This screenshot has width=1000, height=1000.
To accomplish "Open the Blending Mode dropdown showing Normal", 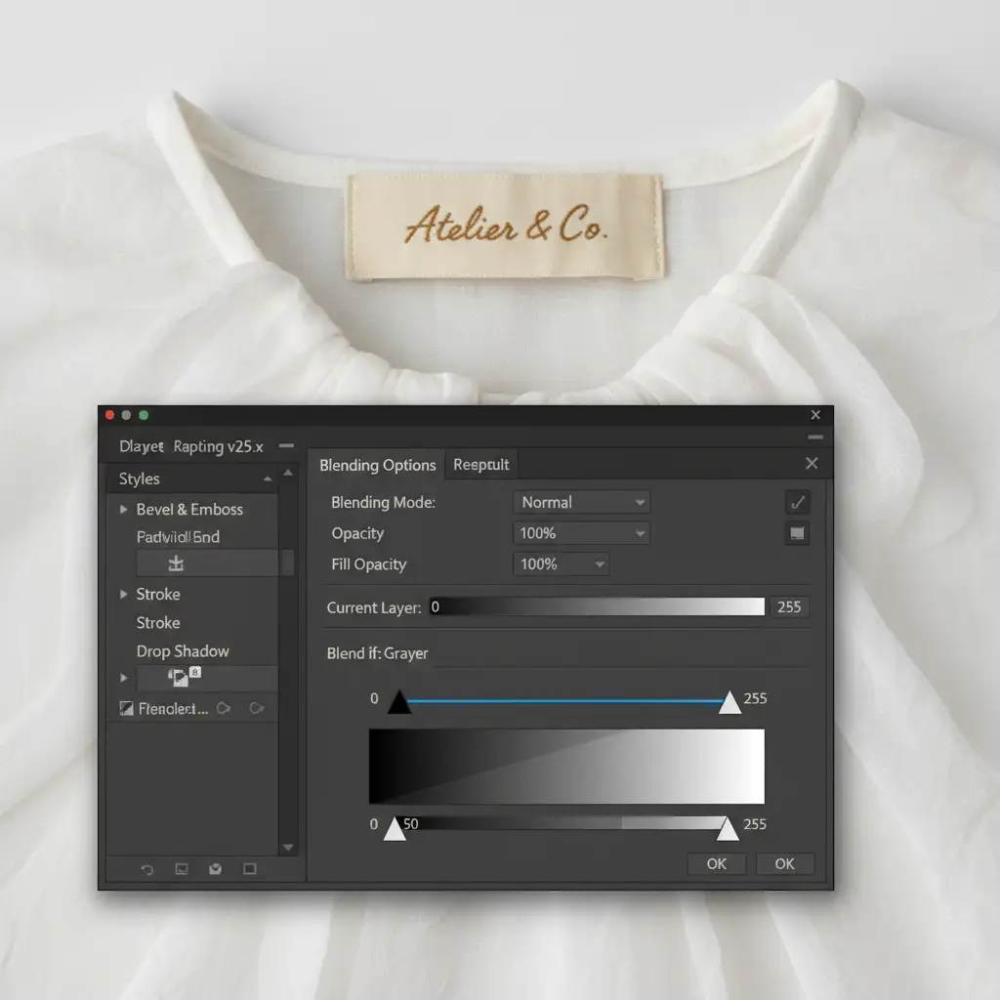I will tap(581, 503).
